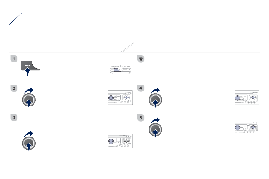Select the left section heading tab

tap(71, 47)
